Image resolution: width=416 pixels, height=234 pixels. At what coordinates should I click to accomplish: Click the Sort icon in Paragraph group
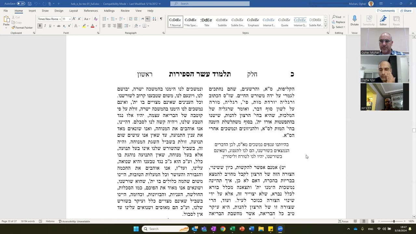tap(154, 19)
